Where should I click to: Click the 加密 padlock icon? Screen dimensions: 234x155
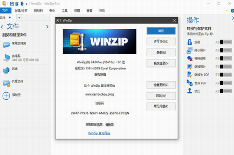(189, 42)
